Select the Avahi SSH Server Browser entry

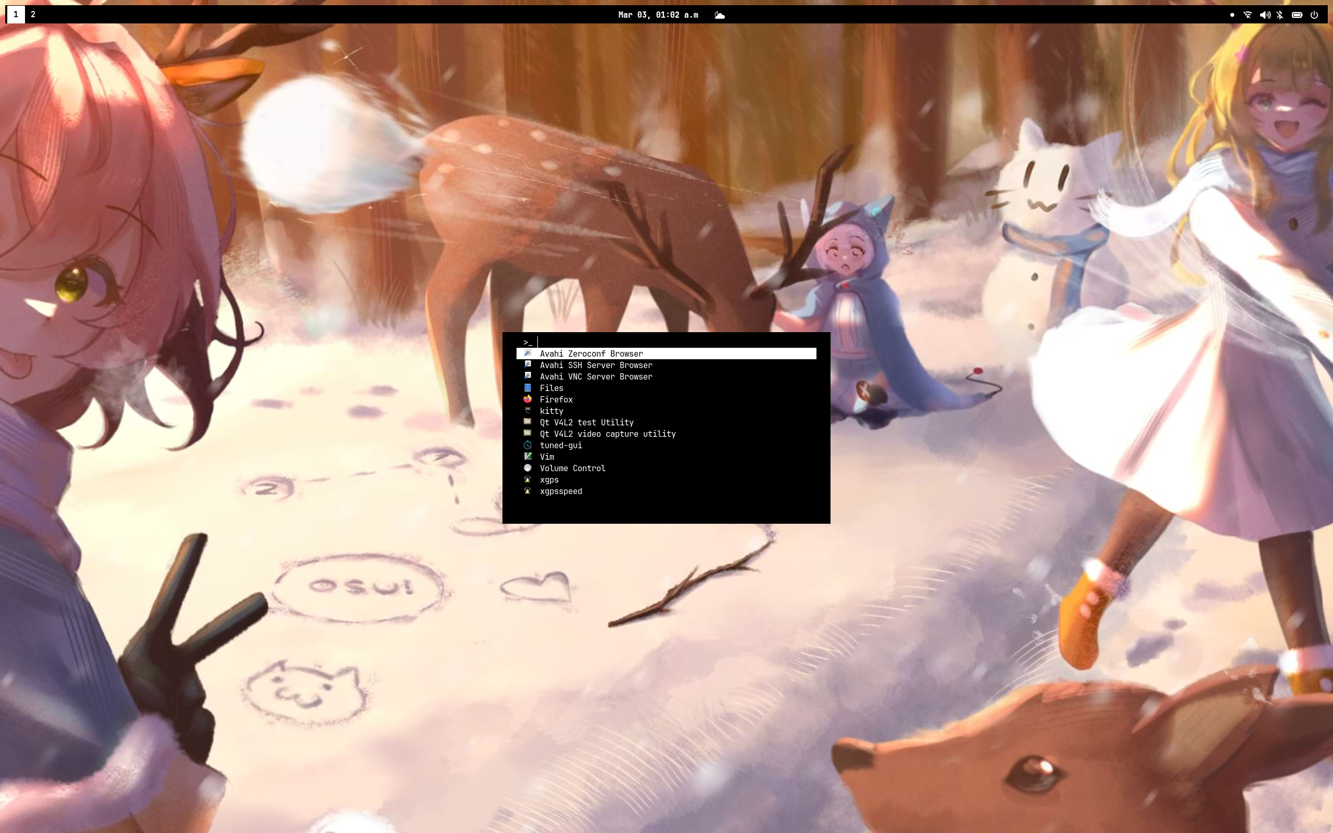666,365
